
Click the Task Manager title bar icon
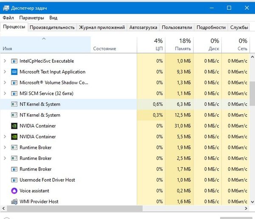[x=6, y=8]
